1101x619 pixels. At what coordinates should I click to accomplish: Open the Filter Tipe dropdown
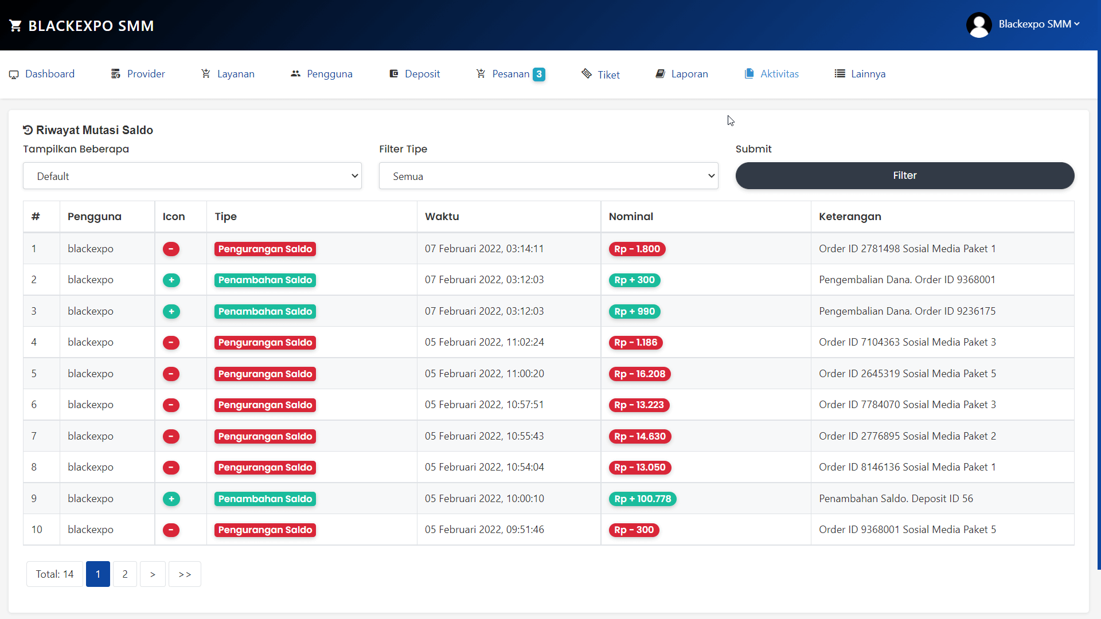548,176
